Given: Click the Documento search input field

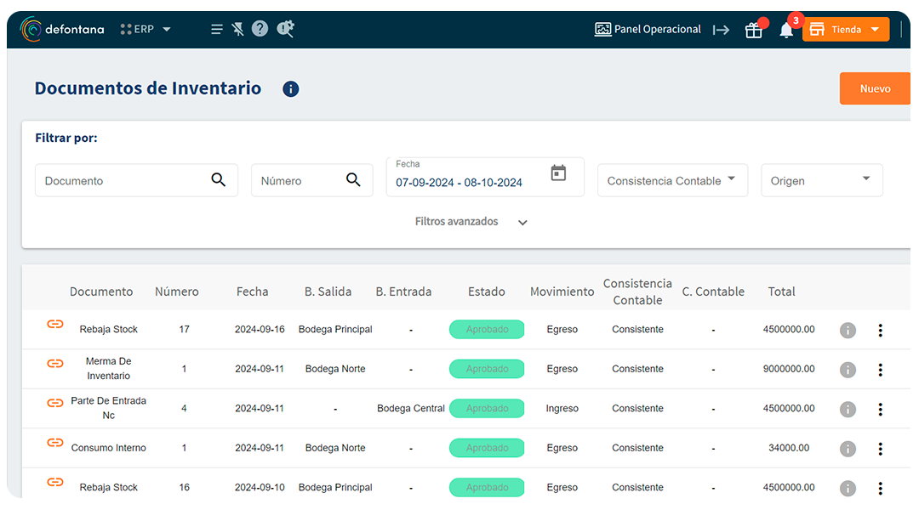Looking at the screenshot, I should pos(123,181).
